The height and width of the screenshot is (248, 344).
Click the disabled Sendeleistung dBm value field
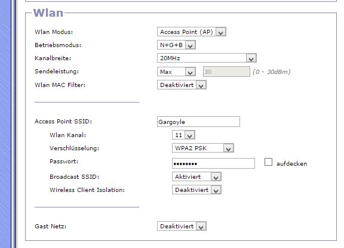pyautogui.click(x=226, y=72)
